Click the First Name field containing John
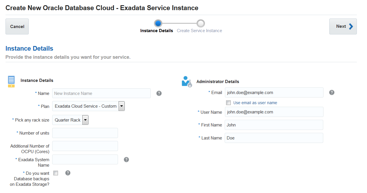Viewport: 367px width, 193px height. (x=274, y=125)
